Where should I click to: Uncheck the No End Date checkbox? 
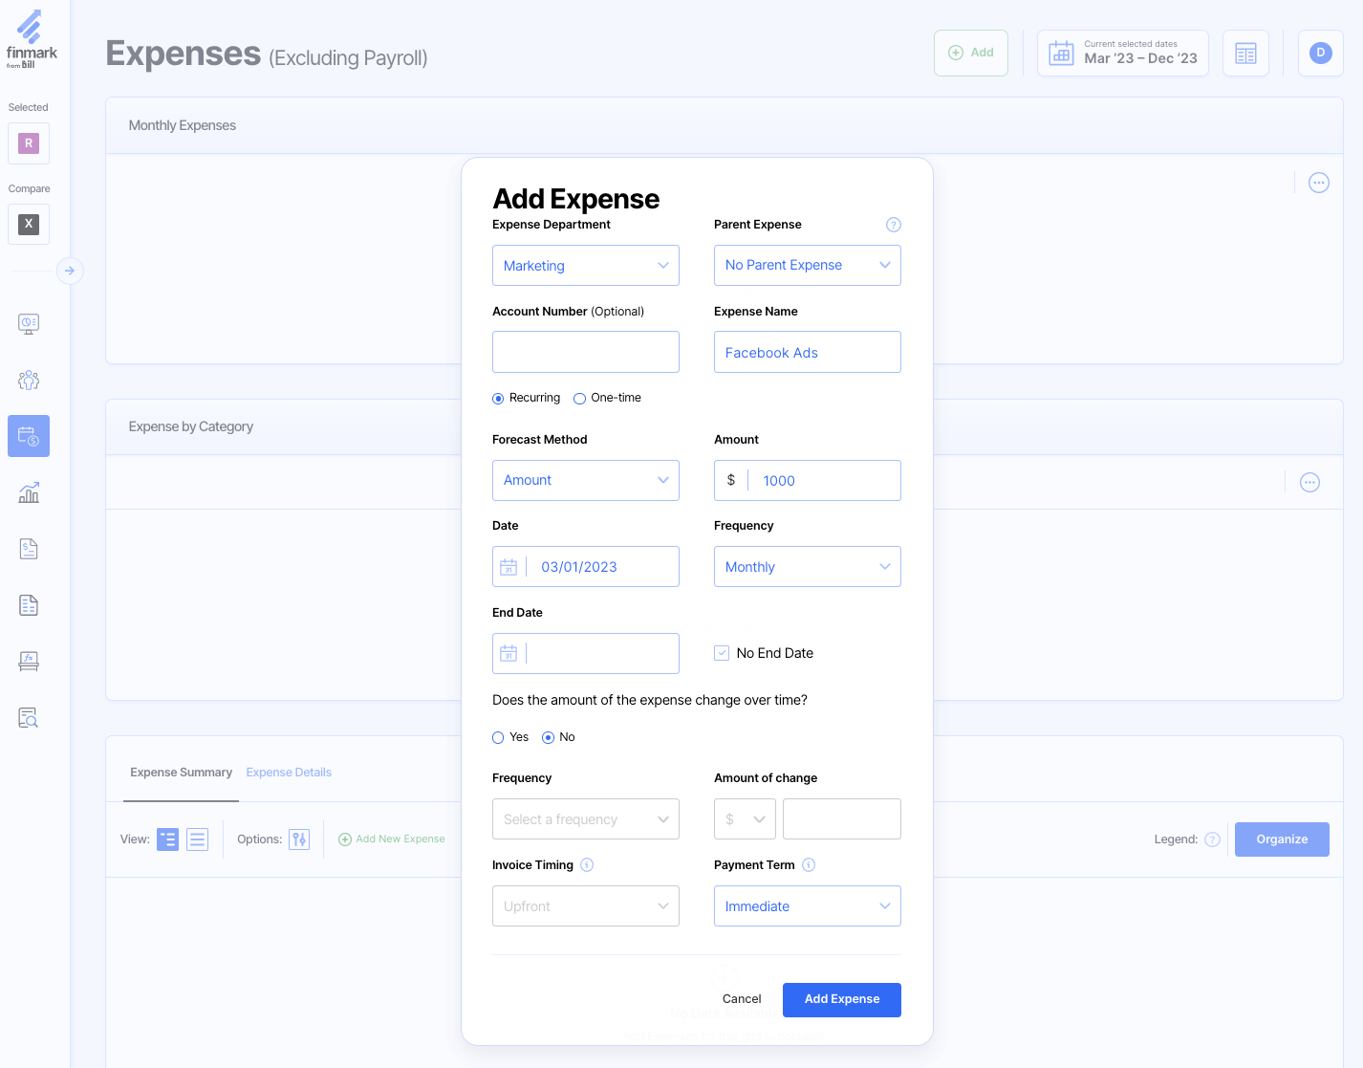click(x=722, y=652)
